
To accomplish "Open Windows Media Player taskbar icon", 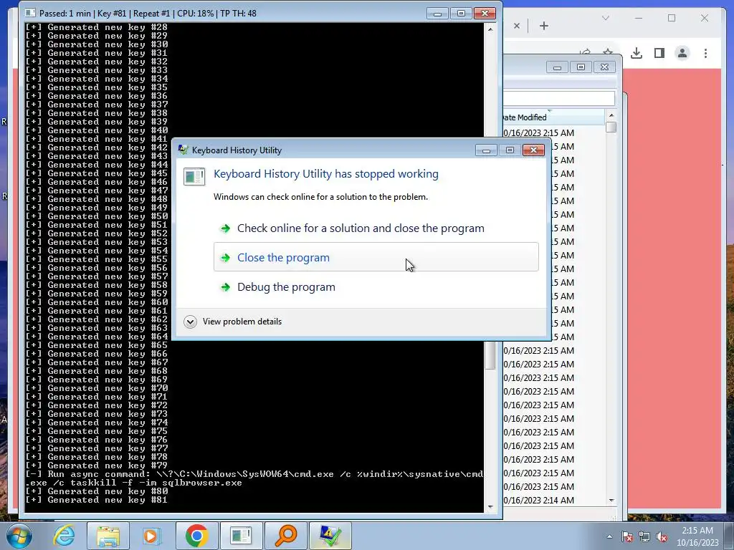I will (x=152, y=536).
